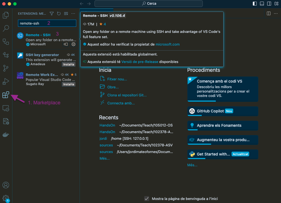Show more walkthroughs under Procediments
Viewport: 281px width, 203px height.
pyautogui.click(x=192, y=165)
